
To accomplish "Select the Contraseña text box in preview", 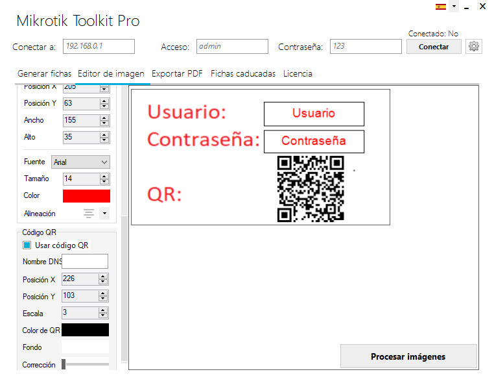I will (314, 142).
